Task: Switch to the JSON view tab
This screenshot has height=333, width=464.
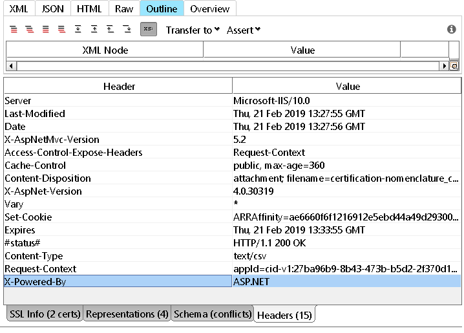Action: pos(53,8)
